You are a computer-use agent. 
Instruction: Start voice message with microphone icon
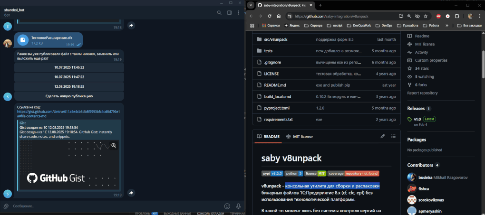[x=238, y=206]
